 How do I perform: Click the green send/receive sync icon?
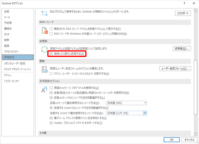click(44, 49)
